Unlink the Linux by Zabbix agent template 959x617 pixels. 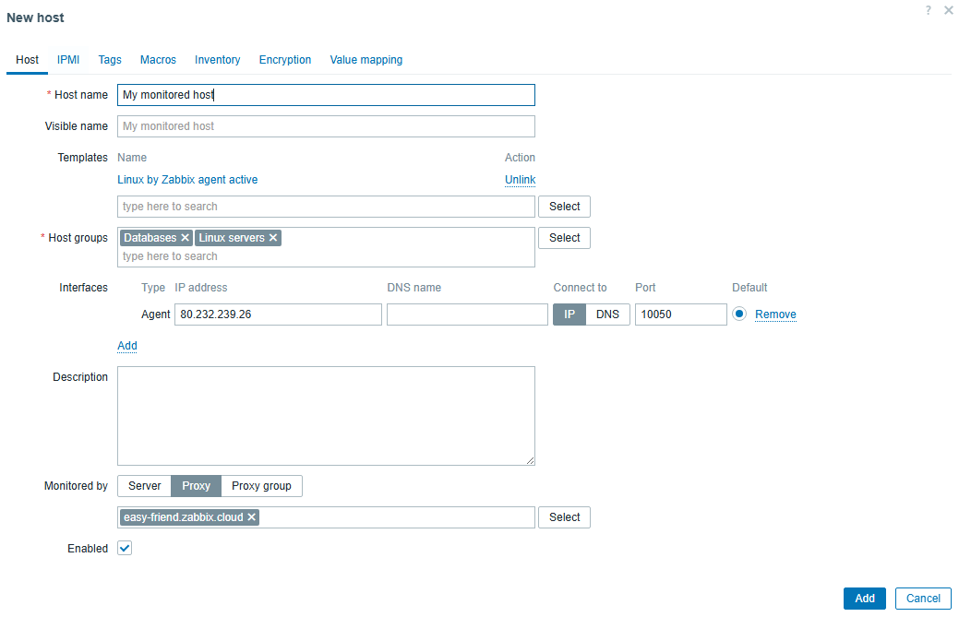(x=520, y=180)
